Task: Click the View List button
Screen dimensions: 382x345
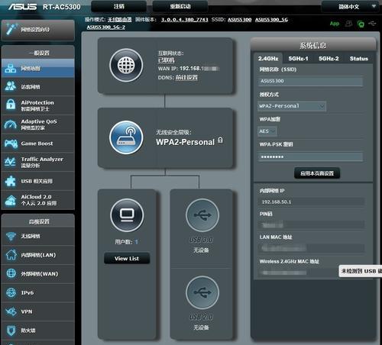Action: [x=127, y=259]
